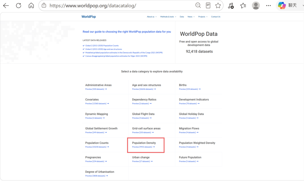Preview the 9955 Population Density datasets

click(x=143, y=147)
